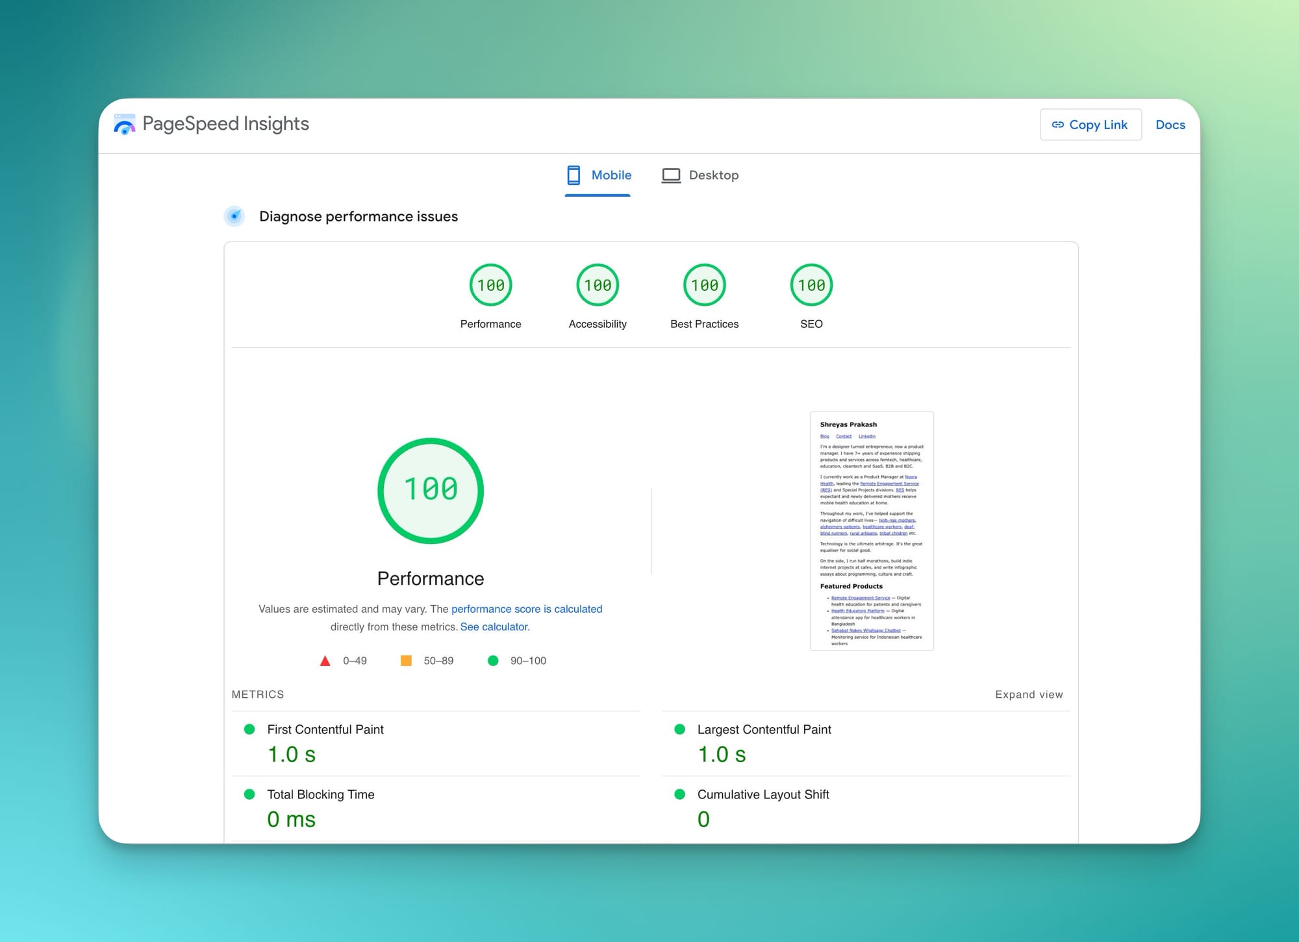Screen dimensions: 1299x942
Task: Expand the Cumulative Layout Shift metric
Action: coord(763,795)
